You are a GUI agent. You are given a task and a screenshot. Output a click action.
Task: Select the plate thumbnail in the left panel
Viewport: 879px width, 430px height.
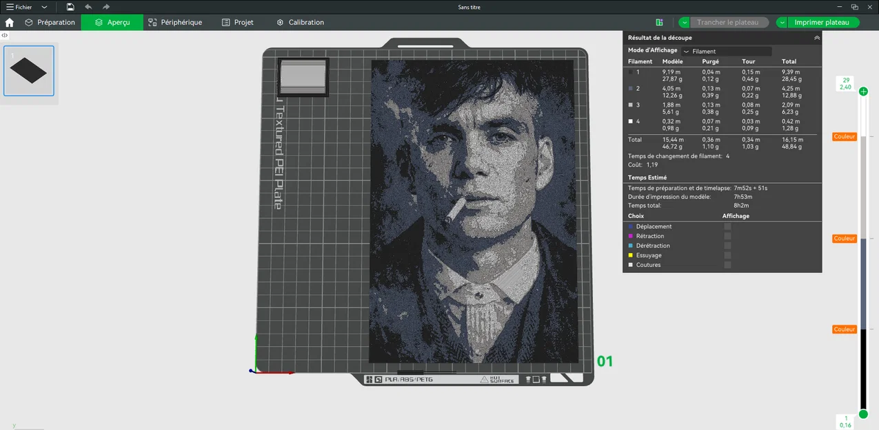[x=28, y=69]
